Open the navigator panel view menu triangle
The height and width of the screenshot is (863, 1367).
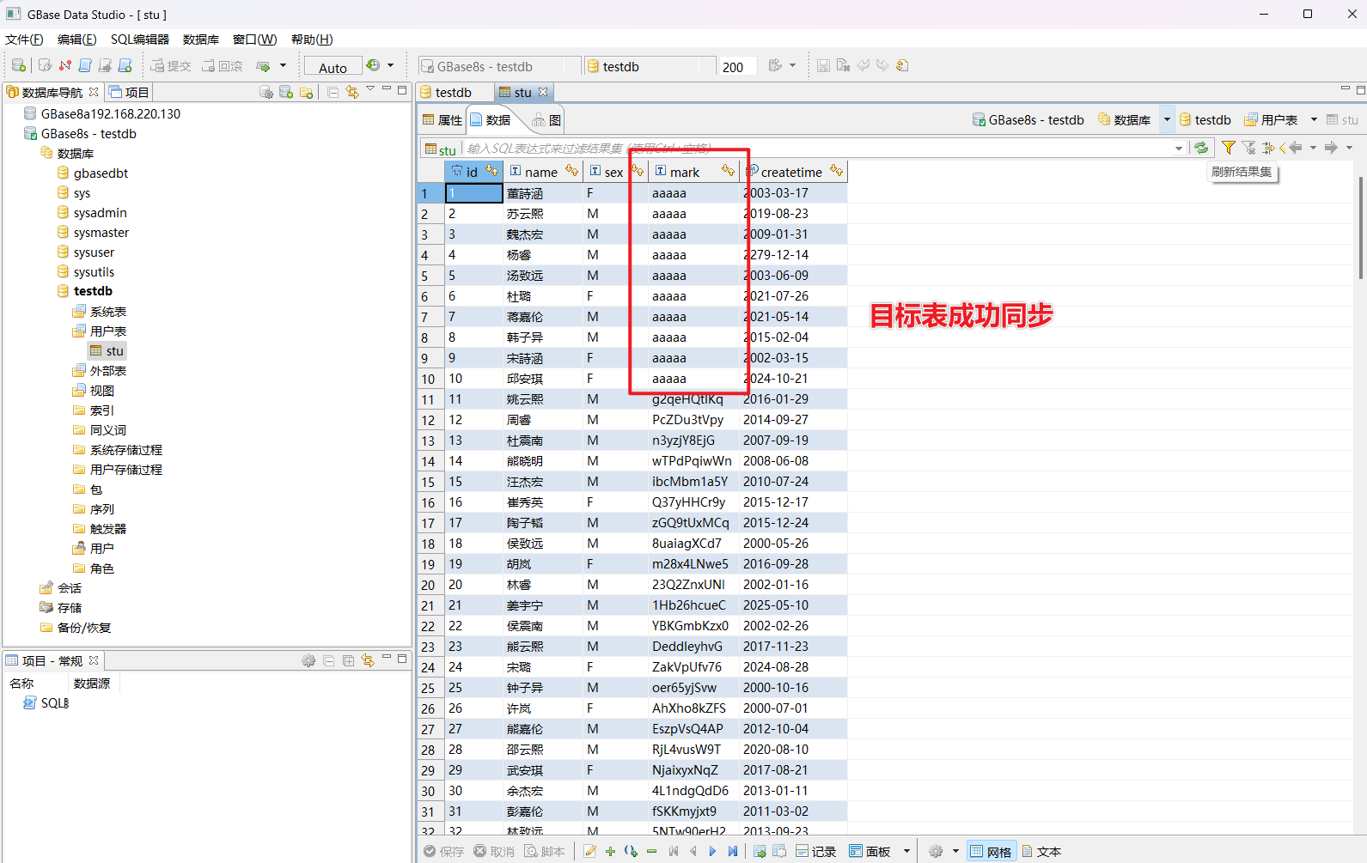coord(370,89)
